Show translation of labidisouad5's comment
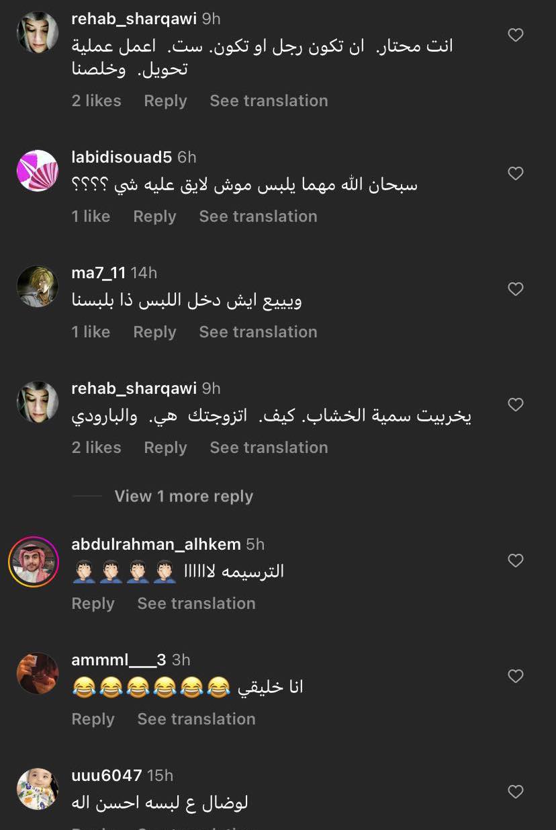The image size is (556, 830). (258, 216)
